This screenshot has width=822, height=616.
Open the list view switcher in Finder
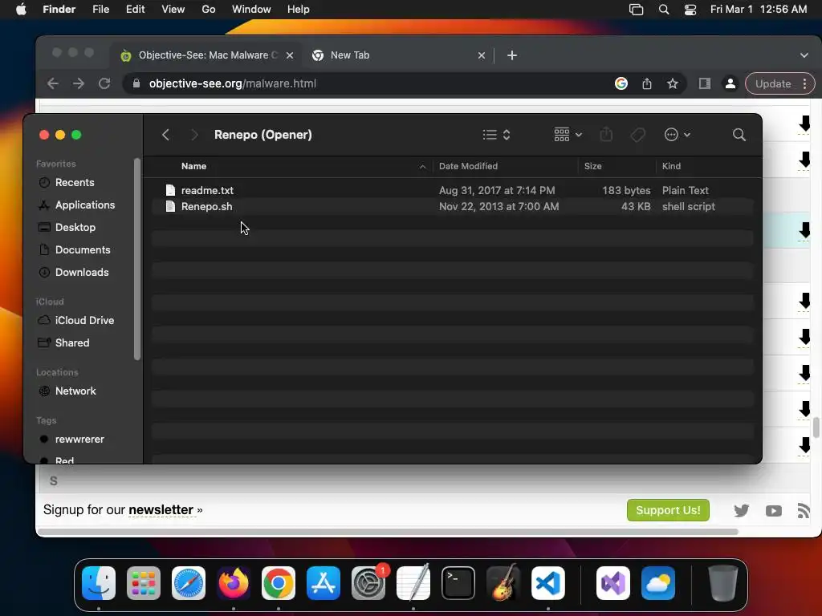pyautogui.click(x=496, y=135)
